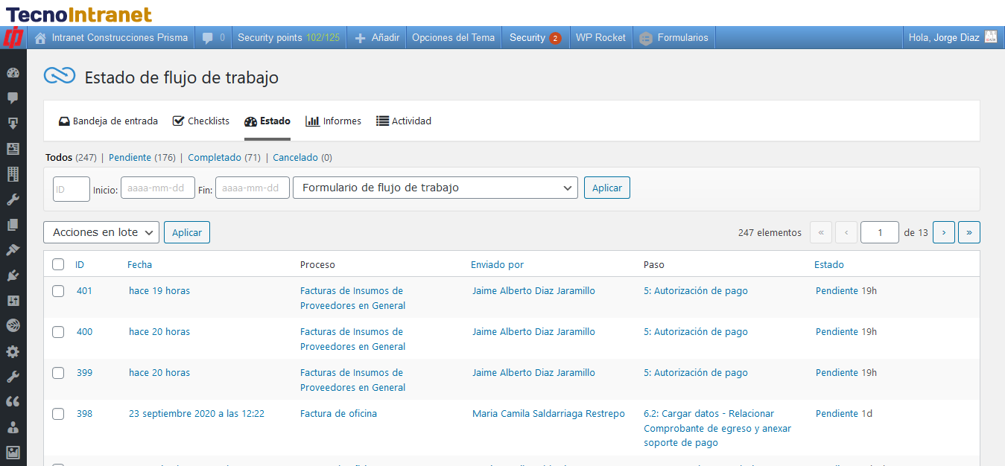This screenshot has height=466, width=1005.
Task: Click comments bubble icon in top admin bar
Action: (x=208, y=38)
